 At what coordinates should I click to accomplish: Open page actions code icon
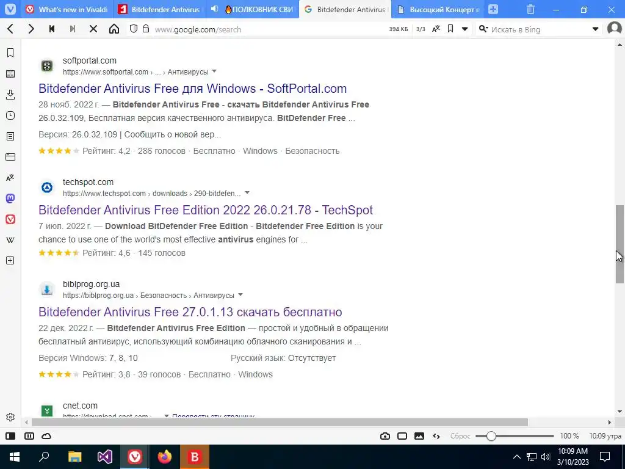coord(436,436)
